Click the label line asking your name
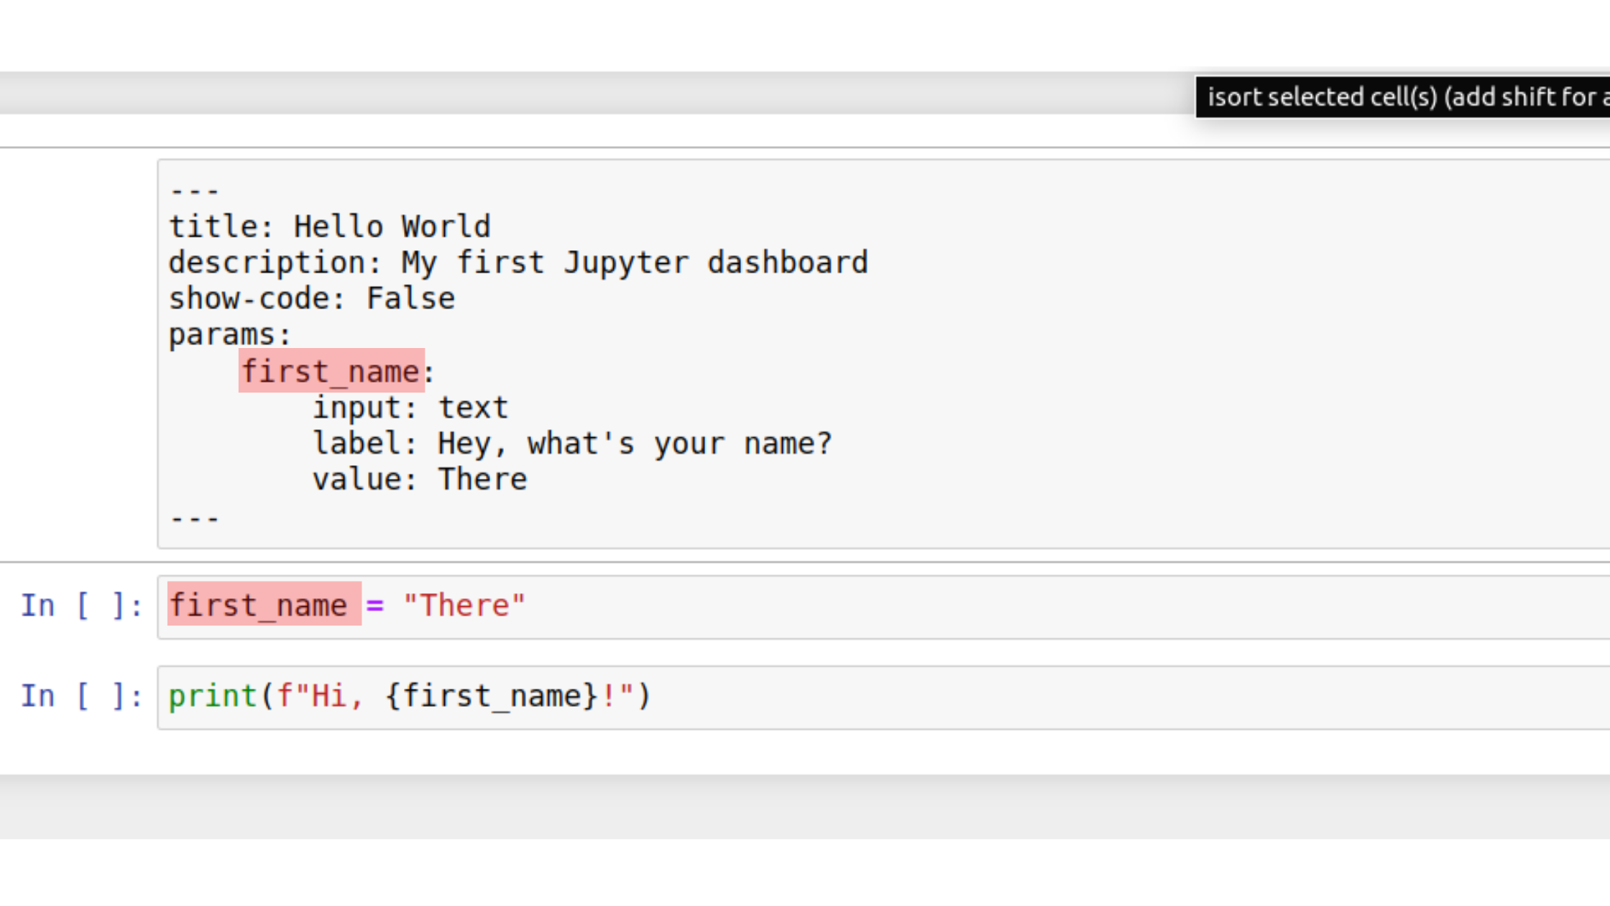Image resolution: width=1610 pixels, height=906 pixels. tap(571, 444)
